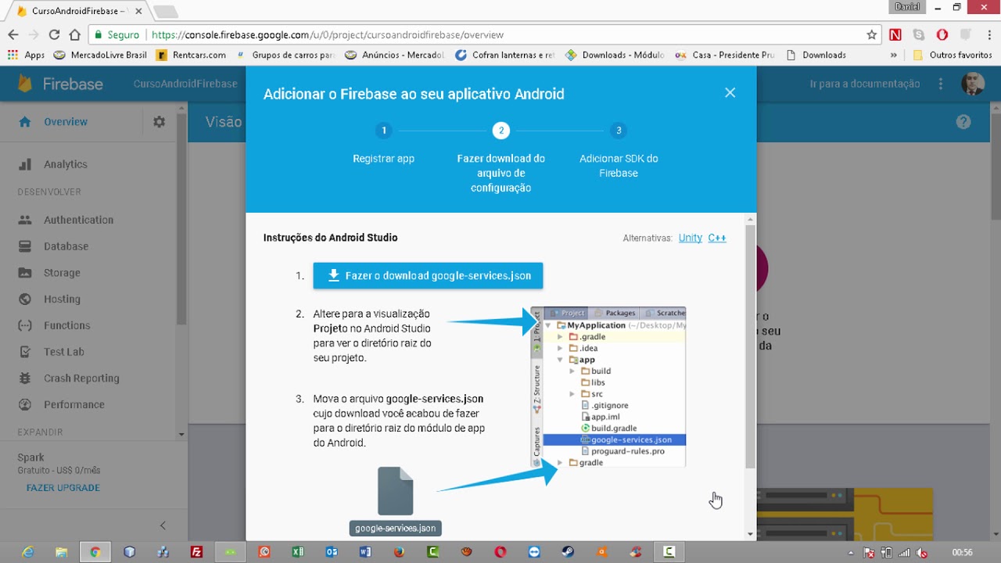Screen dimensions: 1001x563
Task: Open Database in the sidebar
Action: tap(66, 246)
